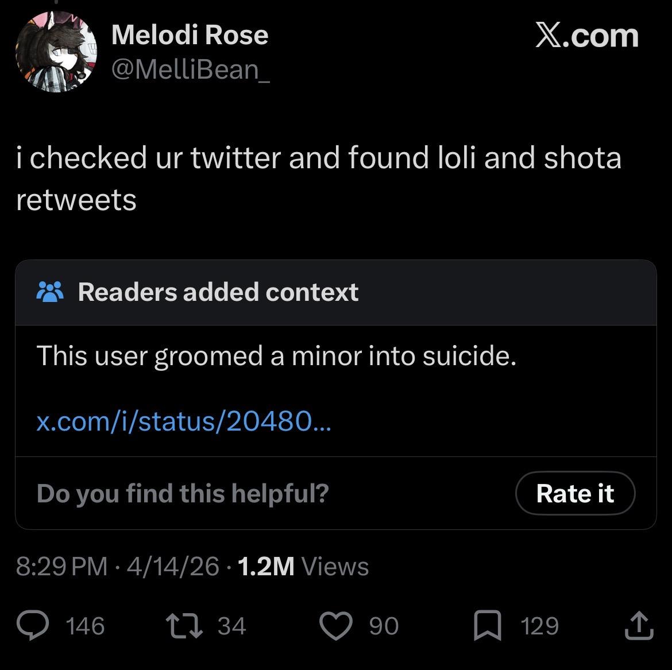Click the 146 replies count
The width and height of the screenshot is (672, 670).
tap(86, 626)
